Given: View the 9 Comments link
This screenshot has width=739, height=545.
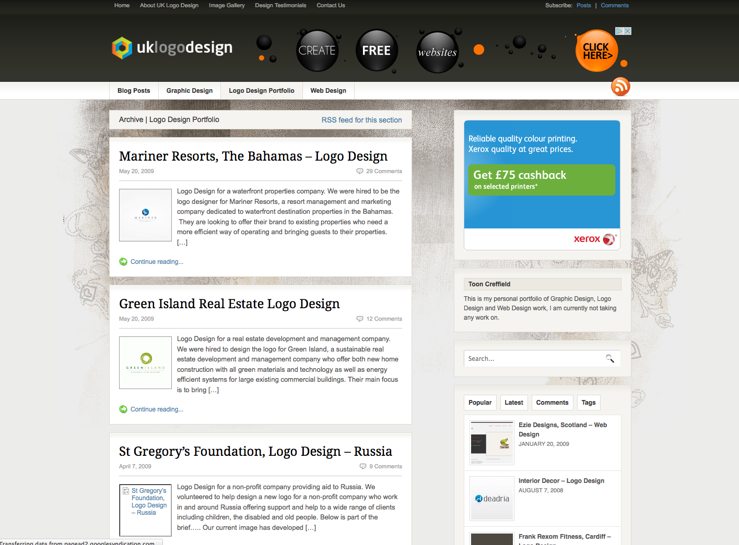Looking at the screenshot, I should [385, 466].
